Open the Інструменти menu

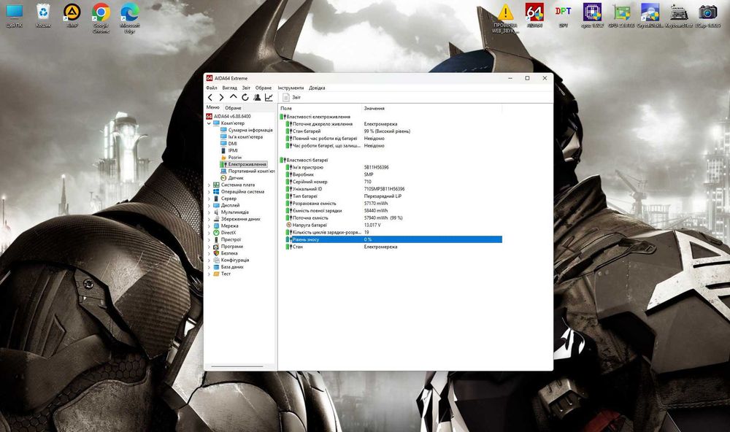[x=291, y=88]
